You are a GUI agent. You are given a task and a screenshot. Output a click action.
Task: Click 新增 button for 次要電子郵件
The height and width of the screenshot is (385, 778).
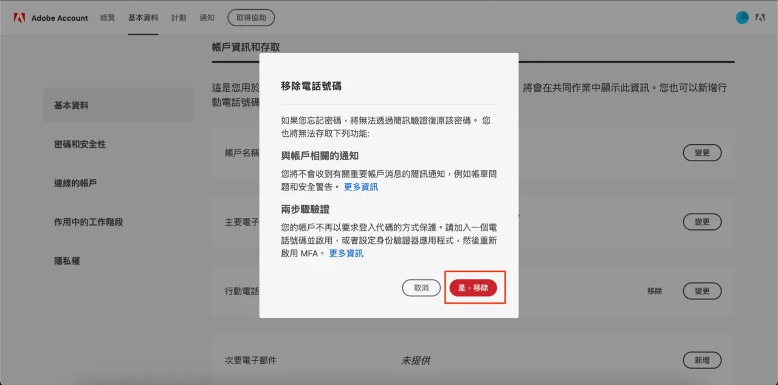(x=702, y=360)
